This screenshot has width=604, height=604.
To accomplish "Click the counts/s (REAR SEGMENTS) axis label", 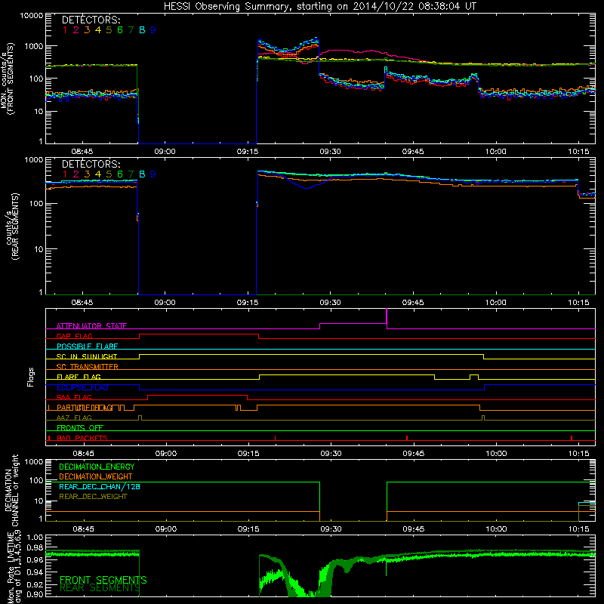I will (12, 226).
